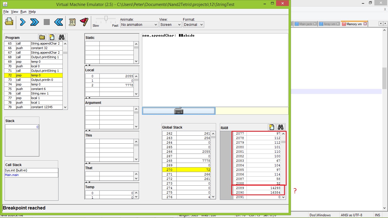Enable keyboard input with keyboard icon
The image size is (388, 218).
click(x=179, y=111)
